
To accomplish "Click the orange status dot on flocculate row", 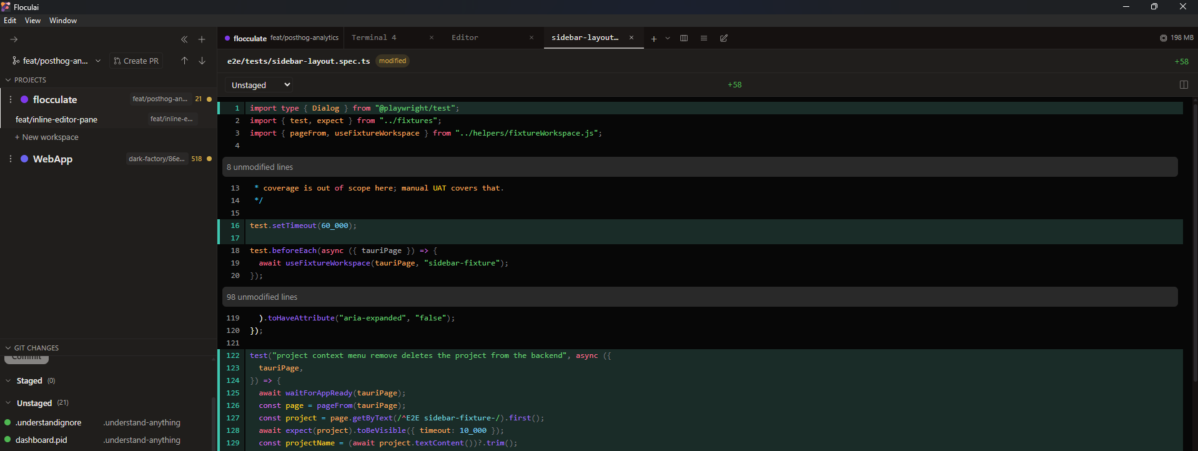I will (x=209, y=99).
